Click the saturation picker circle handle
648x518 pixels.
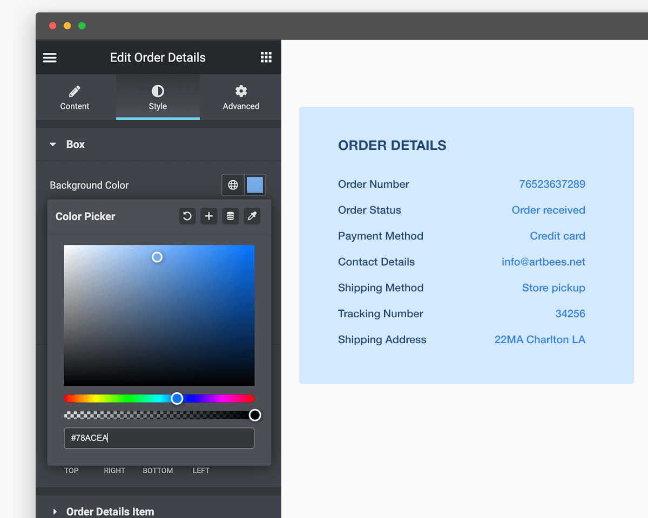[157, 257]
